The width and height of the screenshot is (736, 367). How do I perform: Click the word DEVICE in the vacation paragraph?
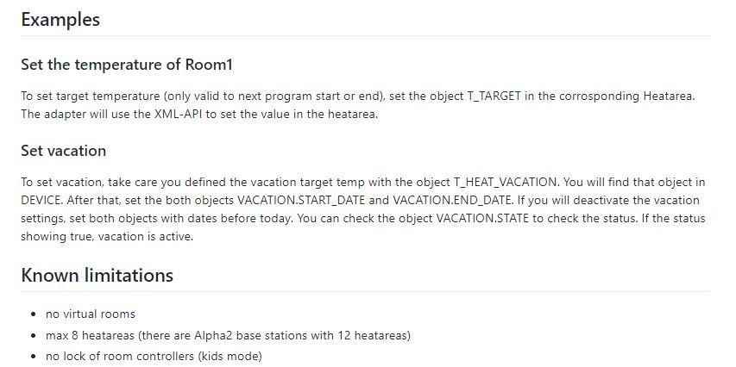41,200
